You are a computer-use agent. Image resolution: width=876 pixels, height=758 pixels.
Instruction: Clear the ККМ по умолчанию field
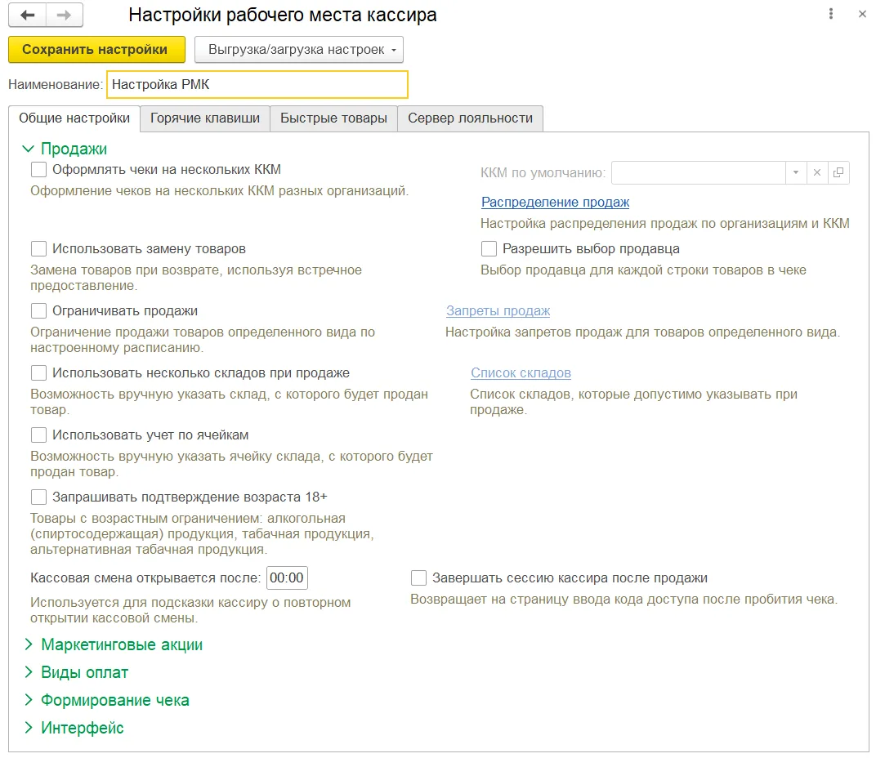pos(817,172)
